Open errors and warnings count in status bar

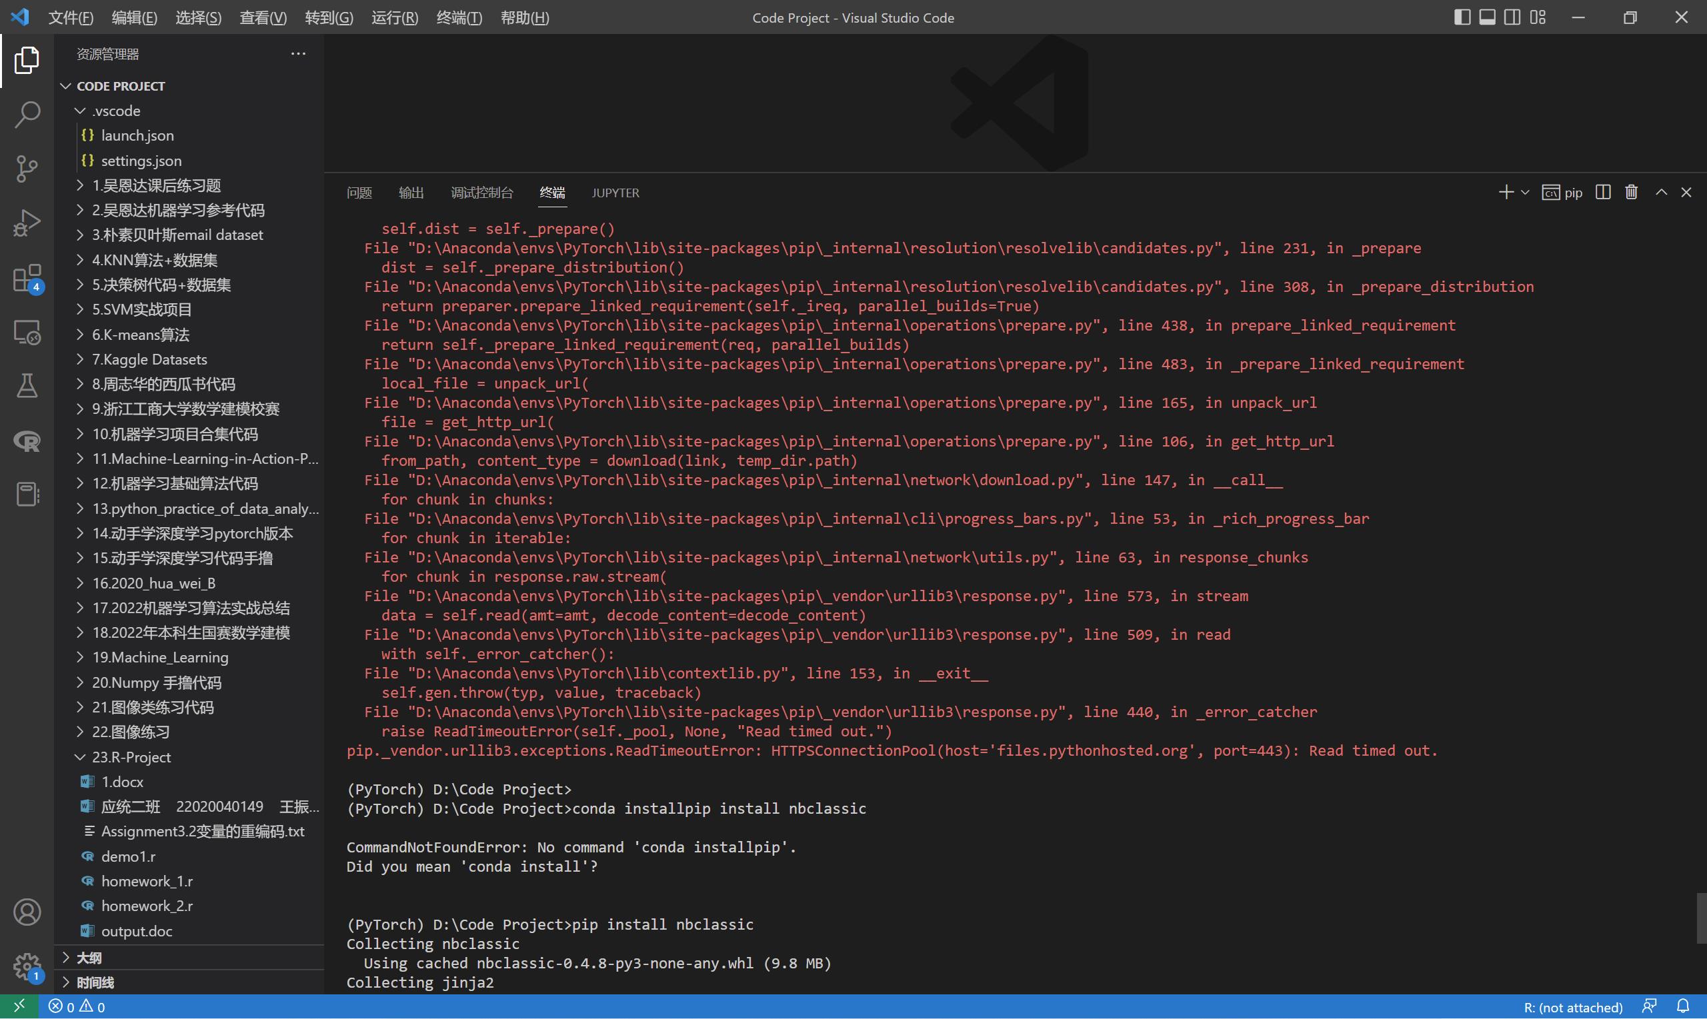pyautogui.click(x=76, y=1006)
